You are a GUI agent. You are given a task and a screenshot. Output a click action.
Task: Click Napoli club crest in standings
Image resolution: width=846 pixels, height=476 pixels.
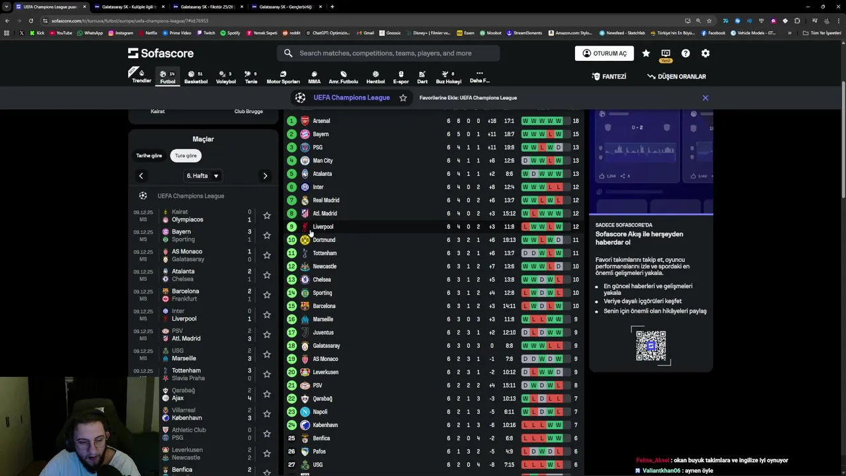point(305,412)
